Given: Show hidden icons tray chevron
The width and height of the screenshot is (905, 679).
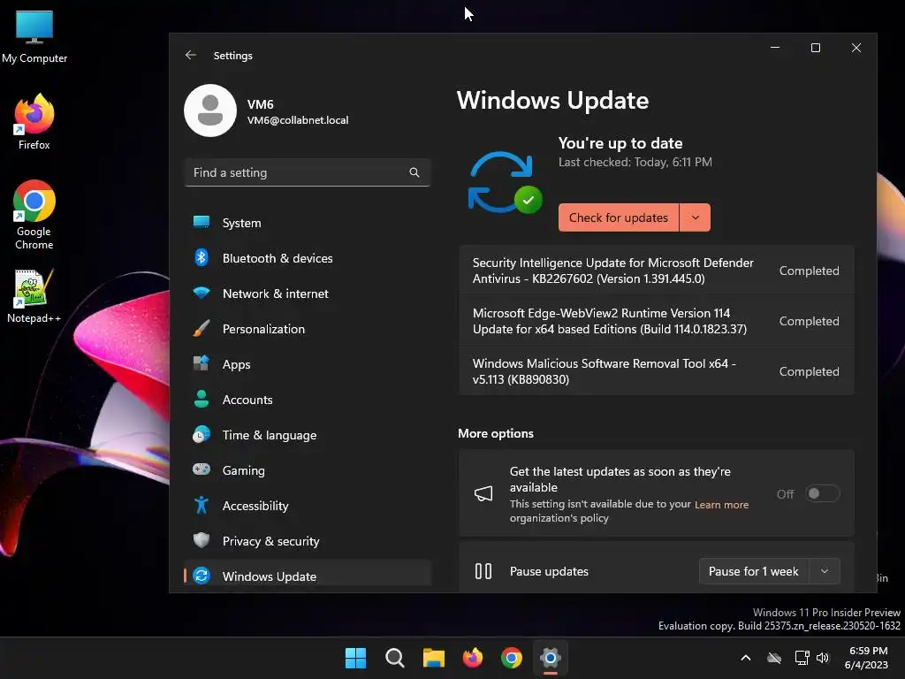Looking at the screenshot, I should point(746,658).
